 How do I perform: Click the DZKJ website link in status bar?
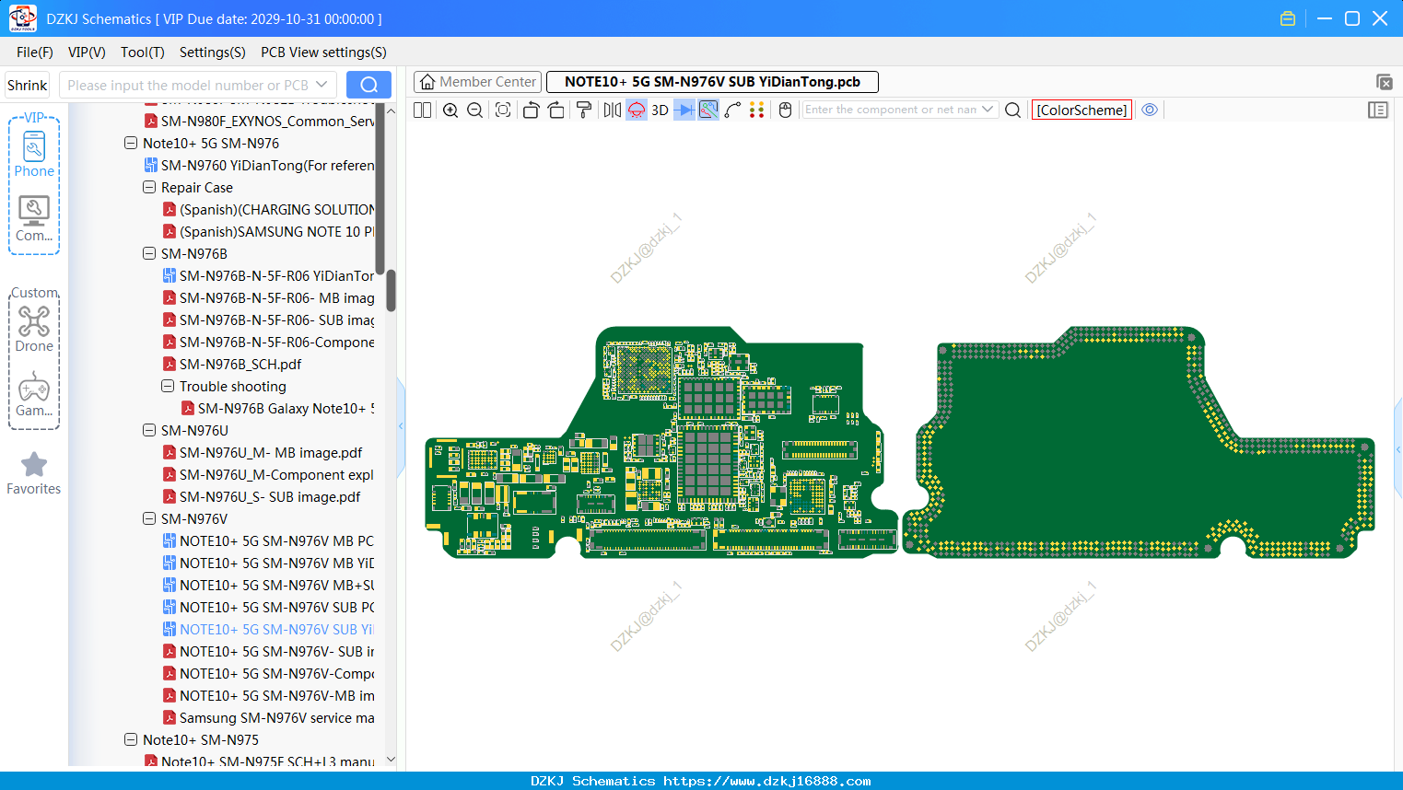click(766, 781)
